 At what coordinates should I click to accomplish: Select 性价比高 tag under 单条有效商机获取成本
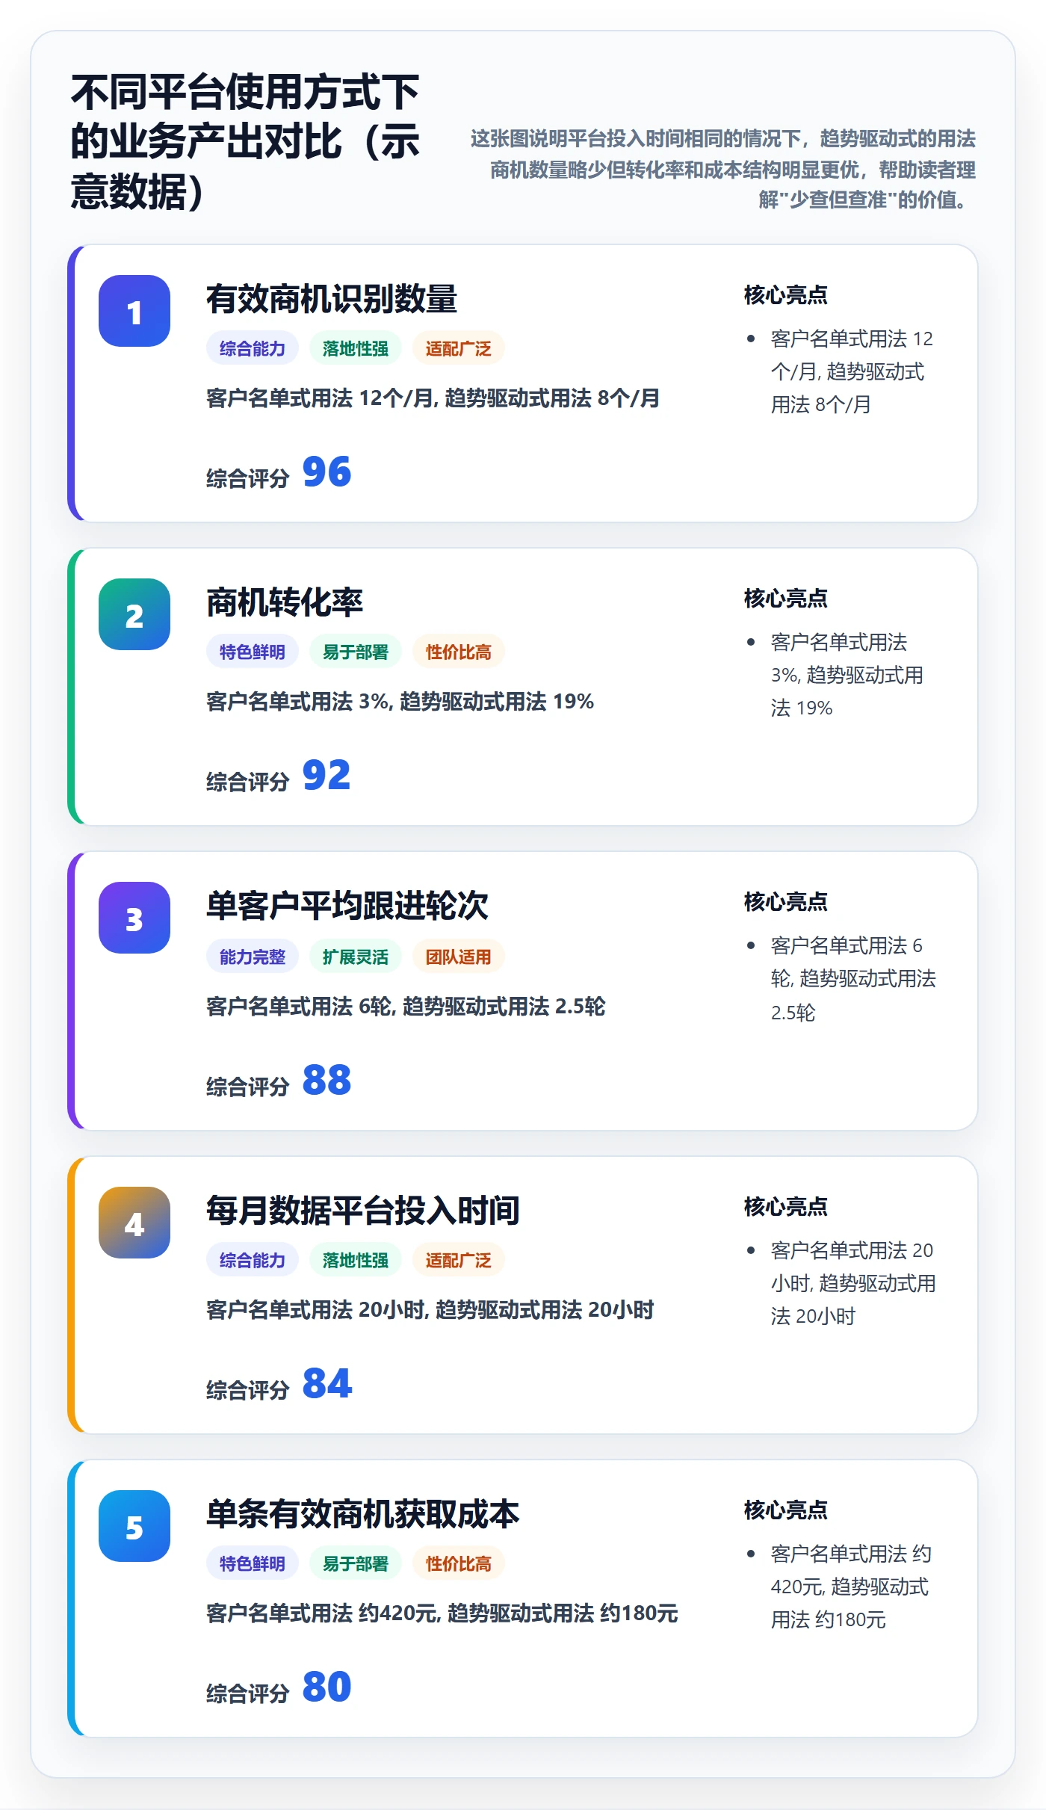[x=459, y=1563]
